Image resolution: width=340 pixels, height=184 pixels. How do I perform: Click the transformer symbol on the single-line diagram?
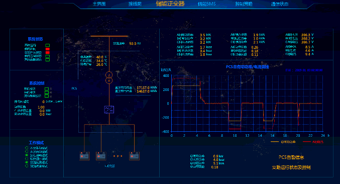[109, 78]
